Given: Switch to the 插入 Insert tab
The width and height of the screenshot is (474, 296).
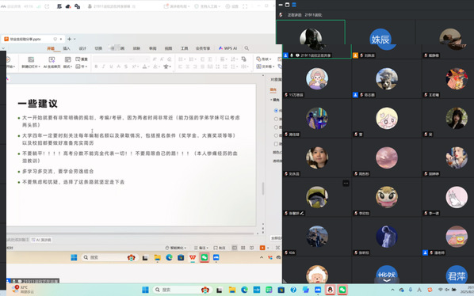Looking at the screenshot, I should point(67,48).
